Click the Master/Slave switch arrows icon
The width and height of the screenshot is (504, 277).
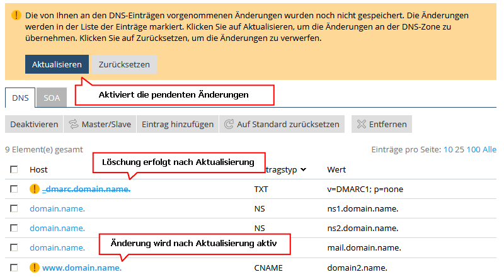pos(74,124)
